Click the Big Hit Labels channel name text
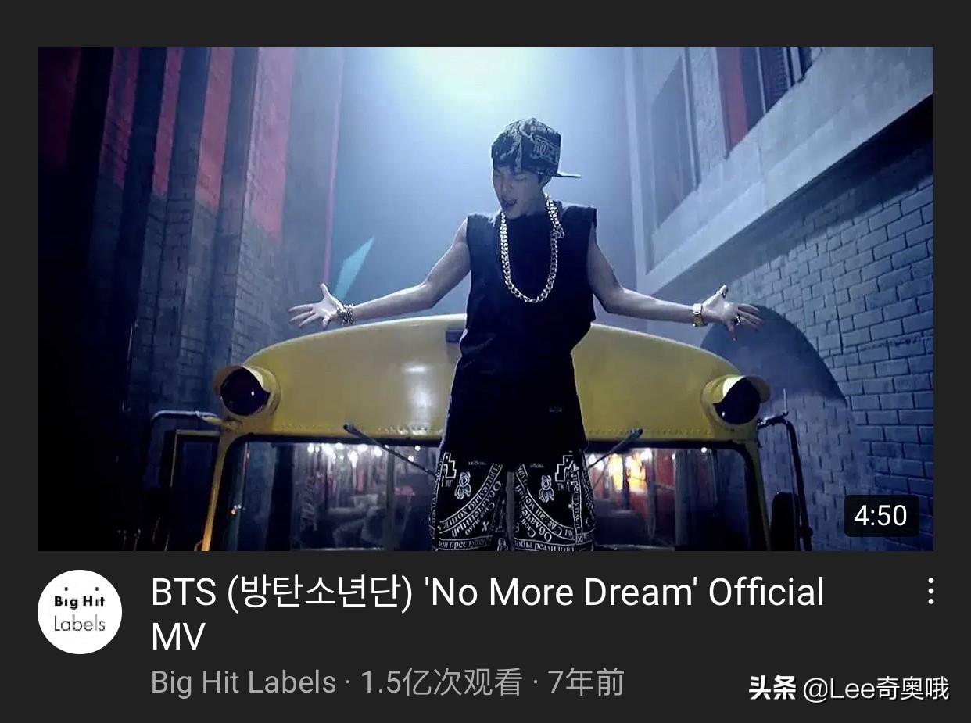971x723 pixels. (243, 682)
